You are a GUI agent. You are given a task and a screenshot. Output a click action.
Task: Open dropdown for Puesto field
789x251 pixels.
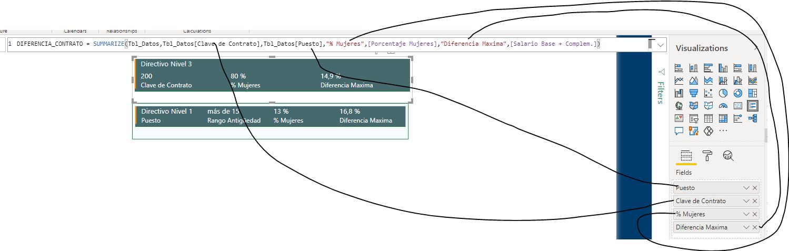746,188
